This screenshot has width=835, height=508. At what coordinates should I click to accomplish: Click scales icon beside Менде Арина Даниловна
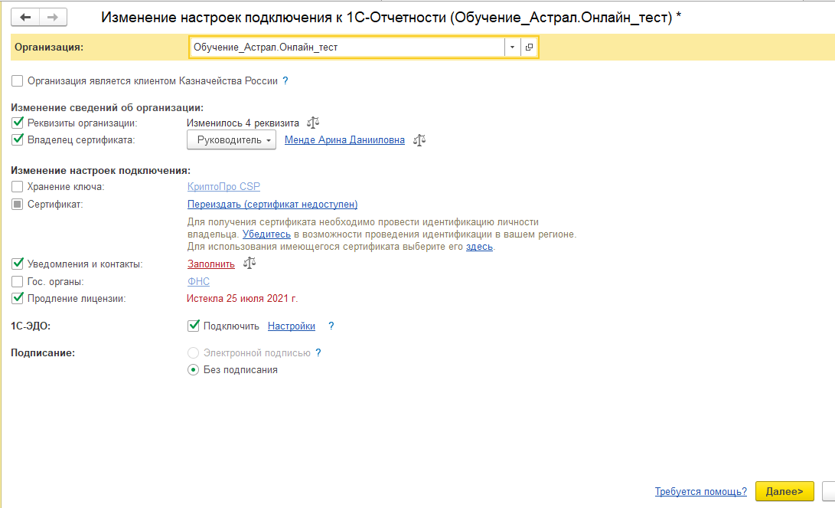point(419,140)
